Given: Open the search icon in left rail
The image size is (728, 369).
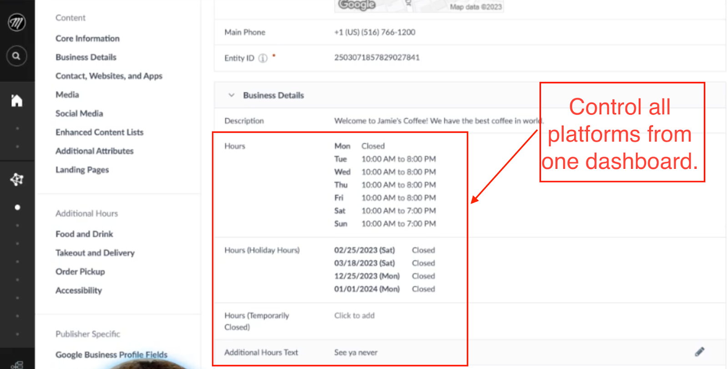Looking at the screenshot, I should pos(16,56).
